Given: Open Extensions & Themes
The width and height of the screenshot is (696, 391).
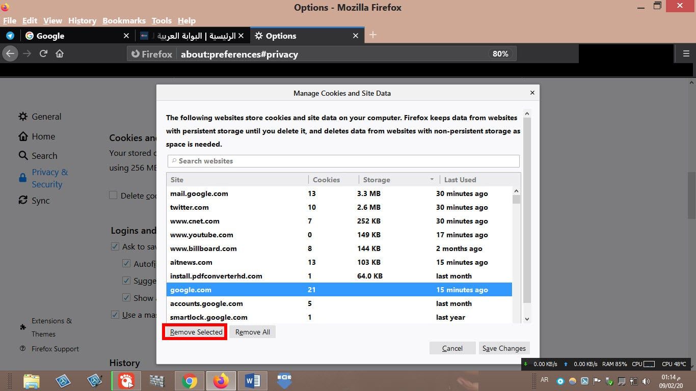Looking at the screenshot, I should click(x=45, y=327).
